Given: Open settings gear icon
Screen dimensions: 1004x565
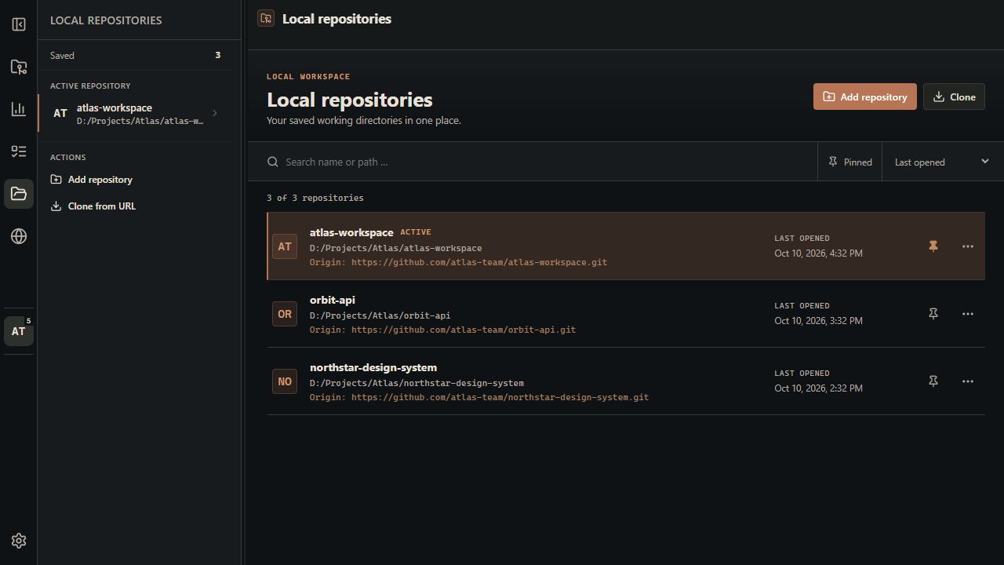Looking at the screenshot, I should click(x=19, y=541).
